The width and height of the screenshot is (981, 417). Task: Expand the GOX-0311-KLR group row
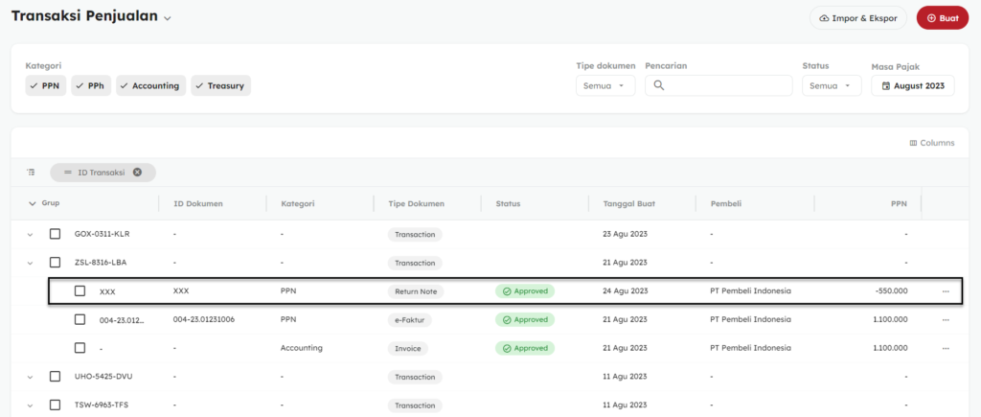(x=29, y=234)
